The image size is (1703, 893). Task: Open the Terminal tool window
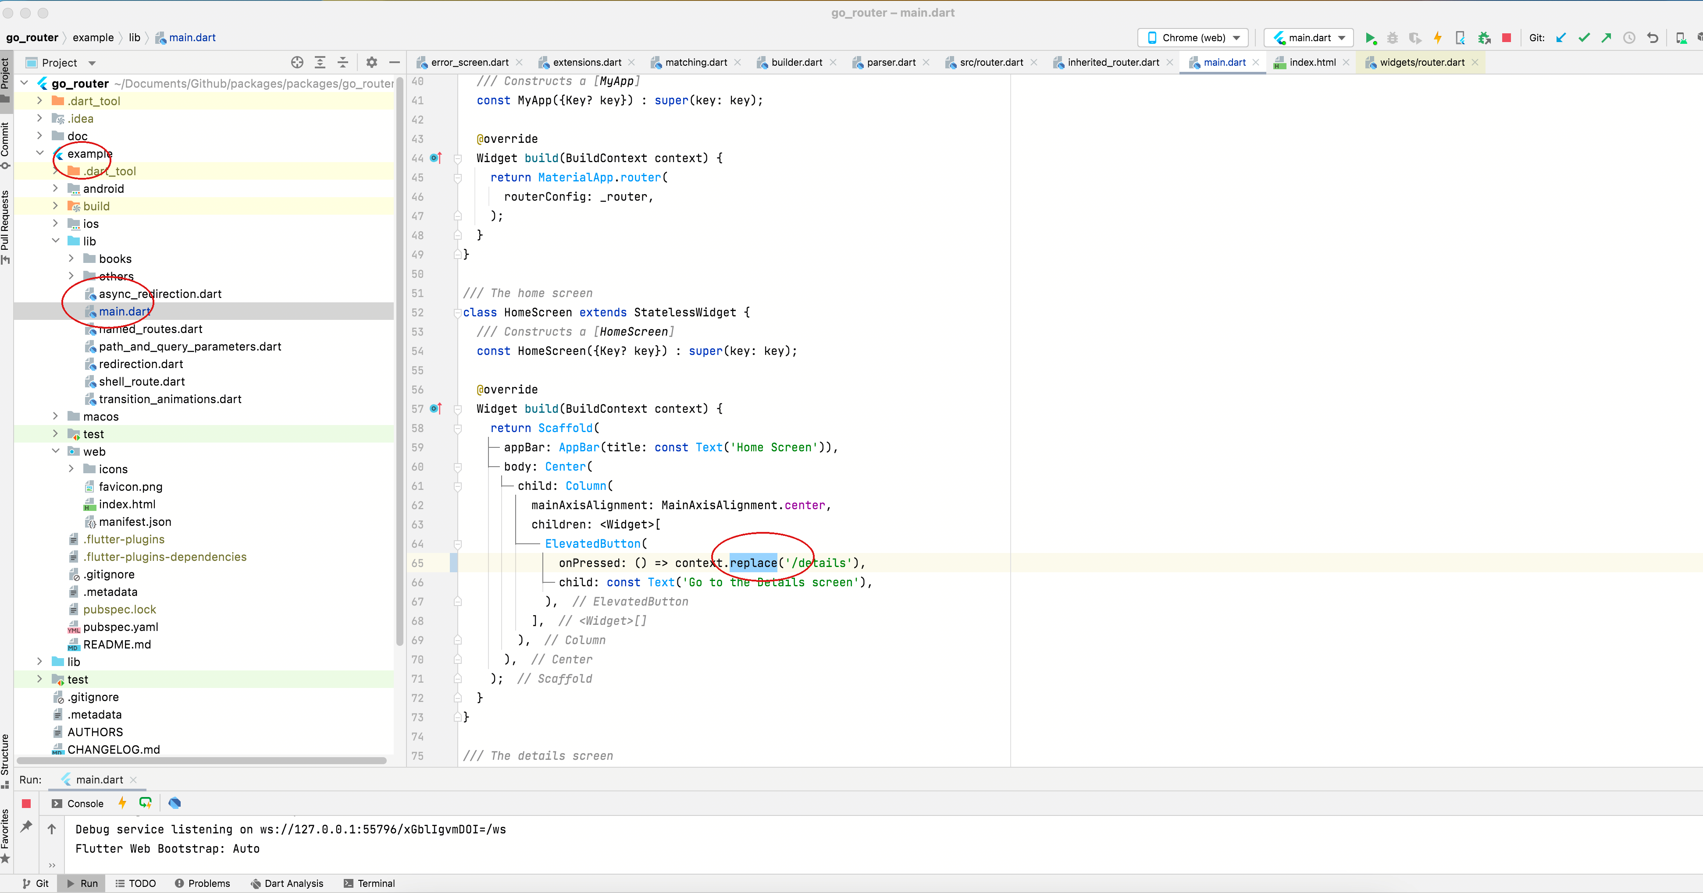369,883
